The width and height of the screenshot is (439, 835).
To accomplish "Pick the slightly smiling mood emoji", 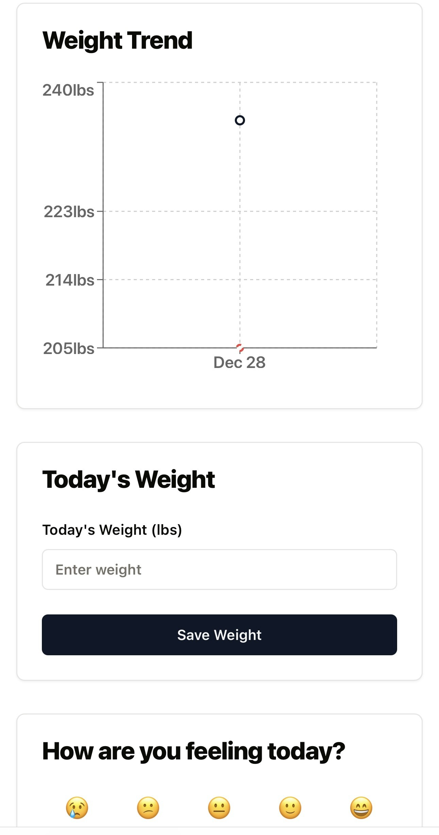I will [x=290, y=807].
